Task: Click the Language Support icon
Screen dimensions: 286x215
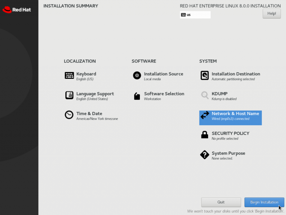Action: [69, 95]
